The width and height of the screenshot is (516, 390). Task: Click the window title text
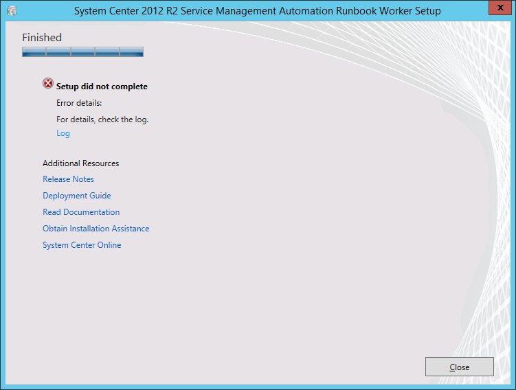[x=258, y=11]
